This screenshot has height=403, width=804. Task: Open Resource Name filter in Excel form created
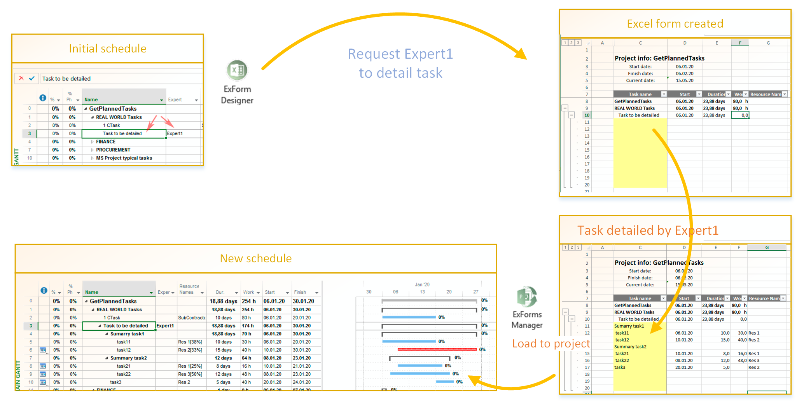pyautogui.click(x=785, y=94)
